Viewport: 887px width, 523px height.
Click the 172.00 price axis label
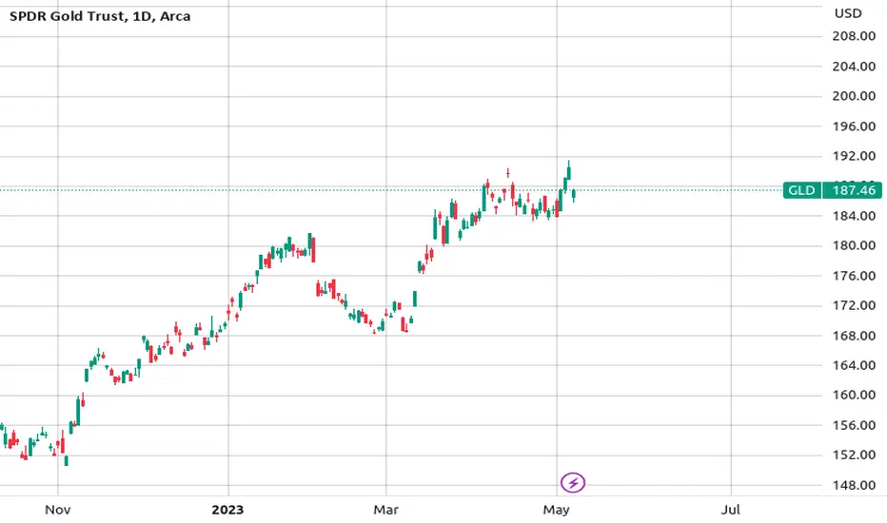tap(854, 305)
